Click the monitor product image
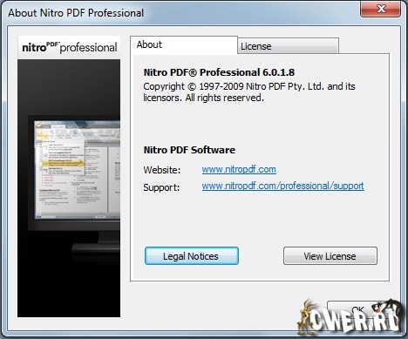This screenshot has width=408, height=339. click(69, 188)
